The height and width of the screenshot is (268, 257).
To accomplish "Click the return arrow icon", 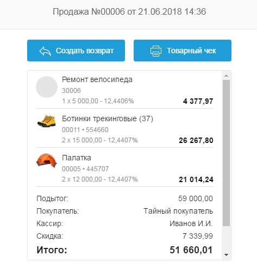I will (45, 51).
